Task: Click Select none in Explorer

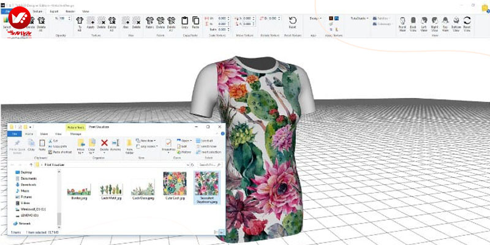Action: [206, 146]
